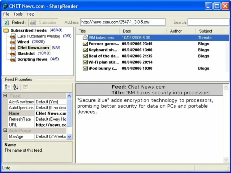Open the File menu
The width and height of the screenshot is (231, 173).
(x=6, y=14)
